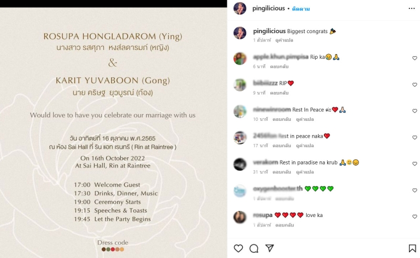Reply to the 'Rip ka' comment
420x258 pixels.
(279, 67)
